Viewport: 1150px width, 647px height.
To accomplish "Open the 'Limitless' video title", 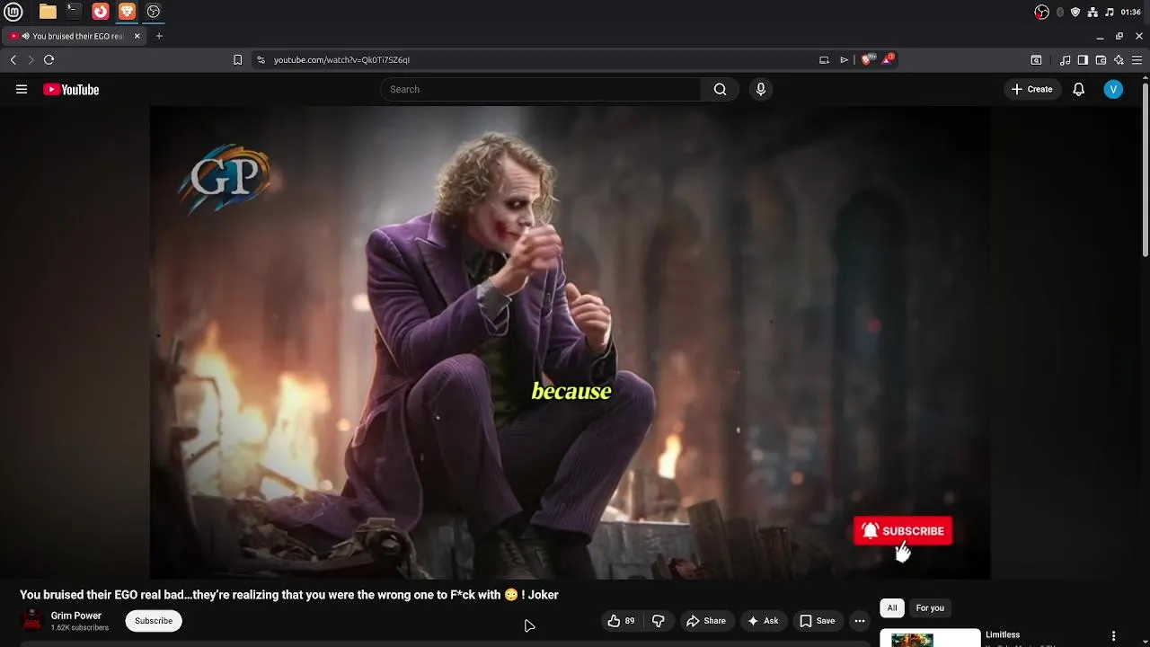I will click(x=1003, y=634).
